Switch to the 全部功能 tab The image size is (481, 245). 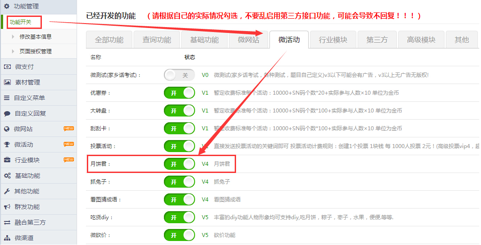click(109, 40)
